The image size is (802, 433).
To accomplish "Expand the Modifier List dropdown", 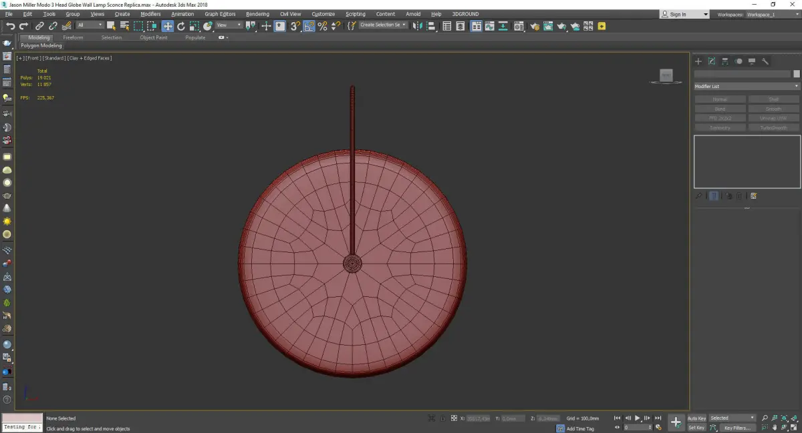I will pyautogui.click(x=747, y=86).
